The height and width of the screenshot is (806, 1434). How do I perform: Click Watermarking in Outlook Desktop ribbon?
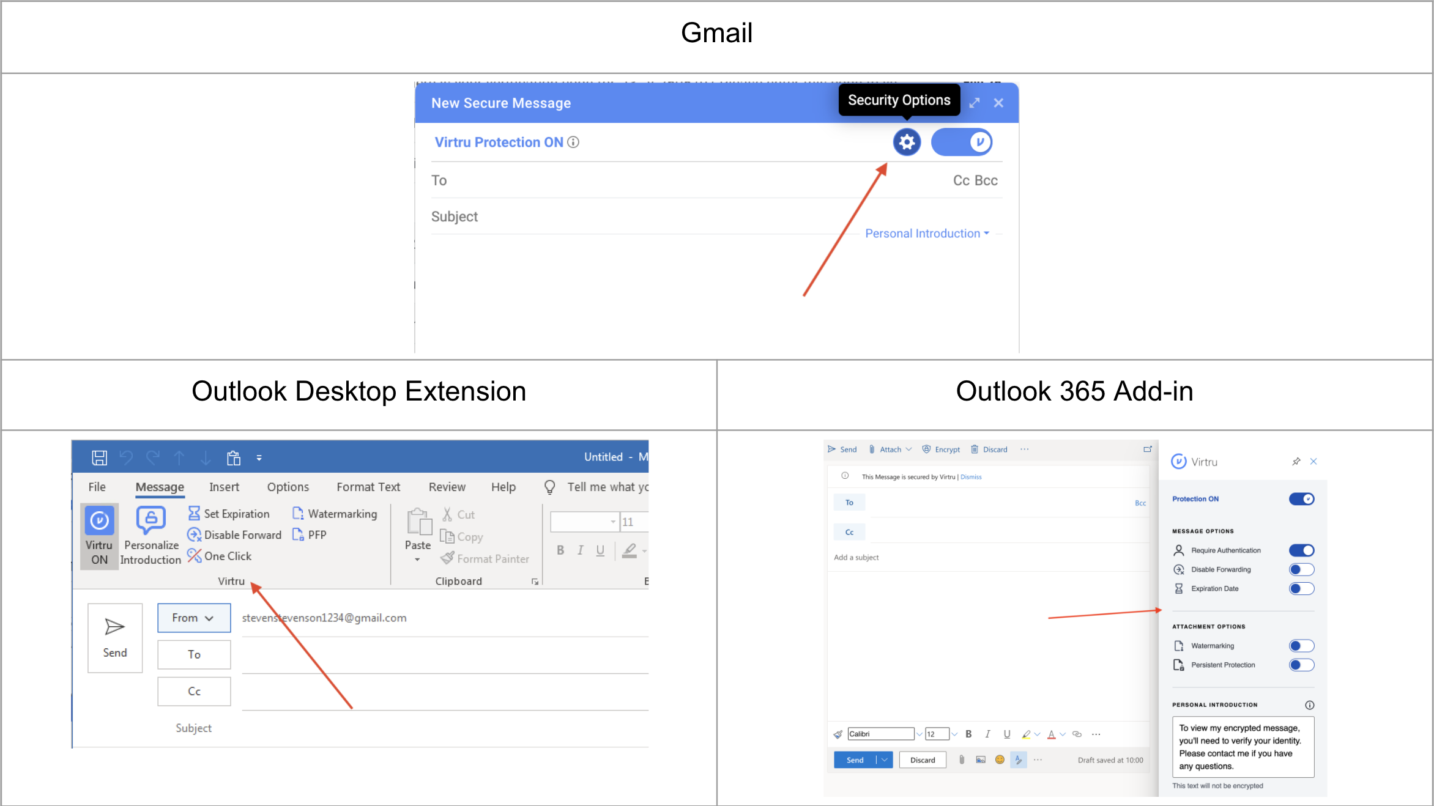pos(335,514)
